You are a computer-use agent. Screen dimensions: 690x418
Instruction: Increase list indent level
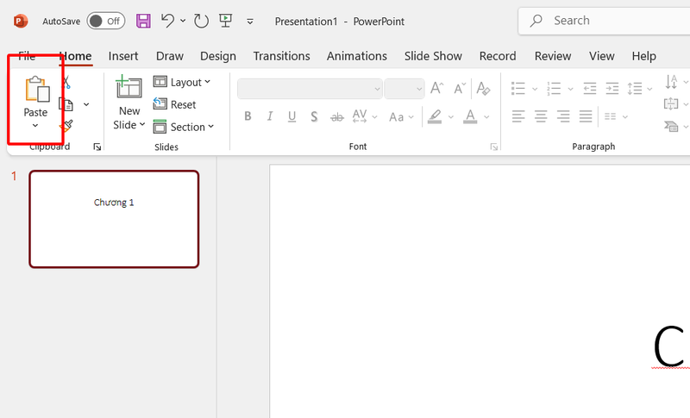[612, 89]
